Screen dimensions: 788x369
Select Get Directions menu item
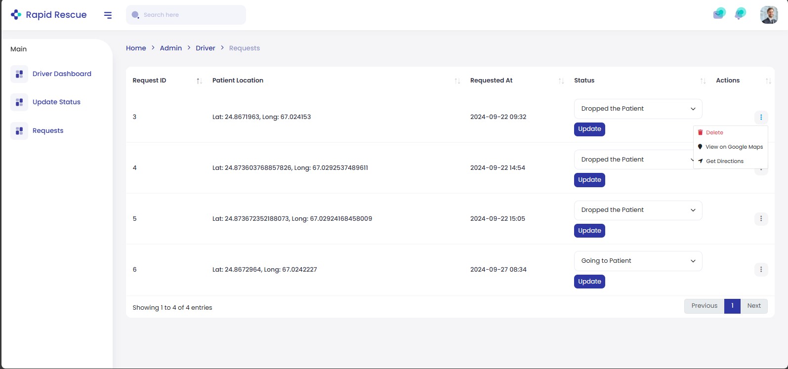coord(724,161)
